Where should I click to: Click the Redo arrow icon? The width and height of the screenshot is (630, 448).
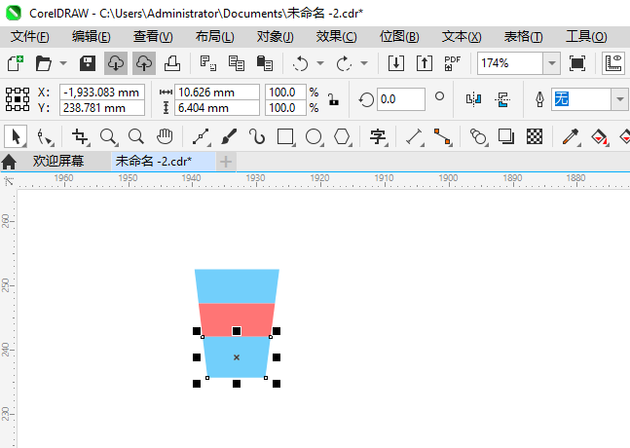pos(344,63)
